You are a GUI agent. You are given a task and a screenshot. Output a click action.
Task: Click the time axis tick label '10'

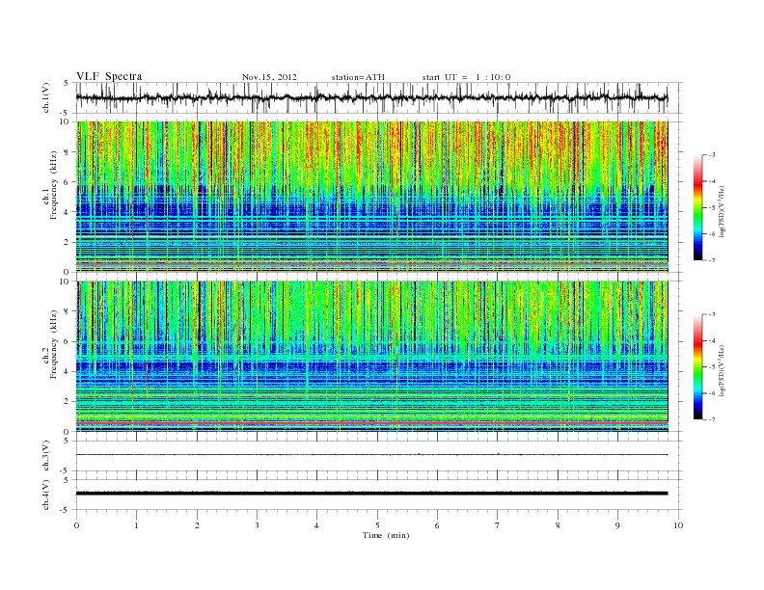[x=678, y=525]
